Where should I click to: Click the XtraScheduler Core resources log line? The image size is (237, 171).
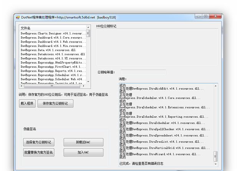point(160,98)
